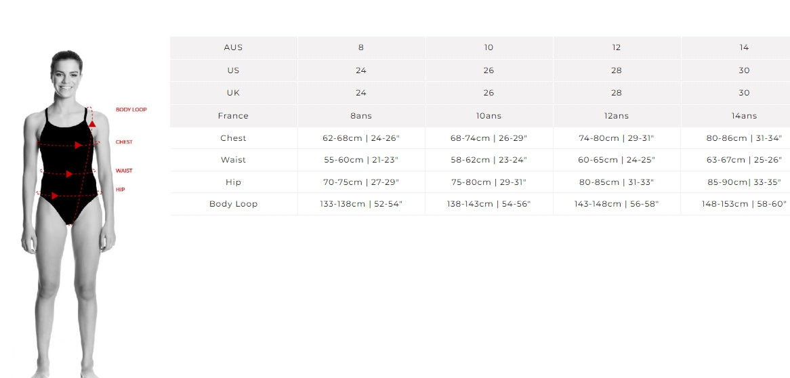
Task: Select AUS size 8 cell
Action: [x=361, y=47]
